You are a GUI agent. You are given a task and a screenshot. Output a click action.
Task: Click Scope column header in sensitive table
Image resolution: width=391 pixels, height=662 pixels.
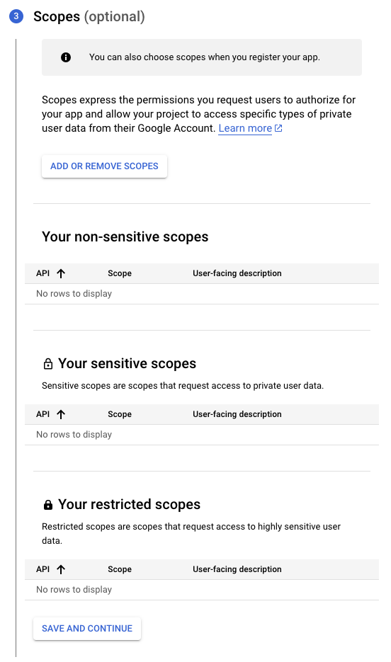coord(120,415)
